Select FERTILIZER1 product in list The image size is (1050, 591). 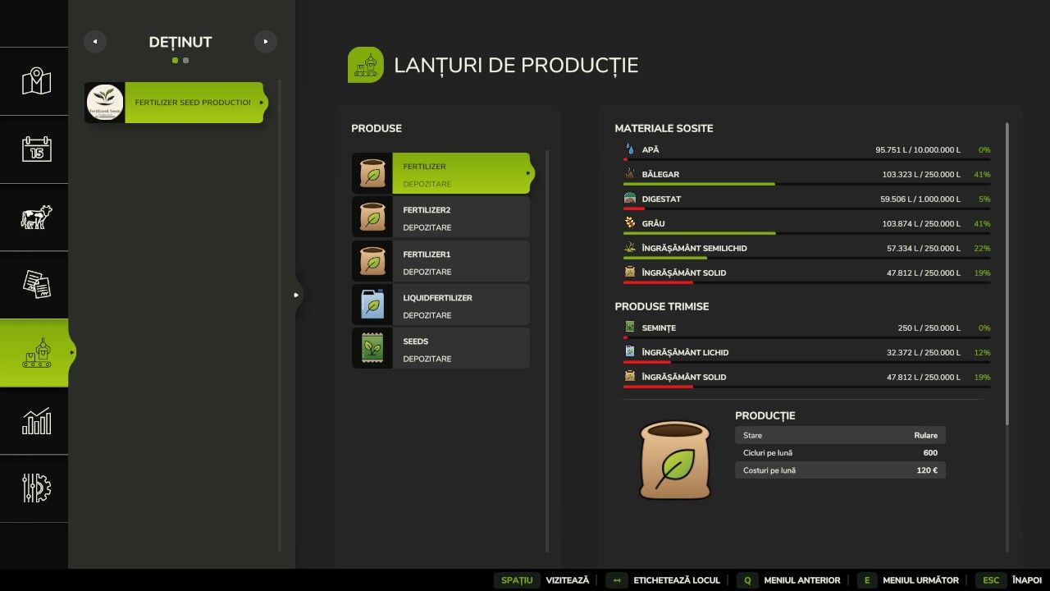tap(441, 262)
